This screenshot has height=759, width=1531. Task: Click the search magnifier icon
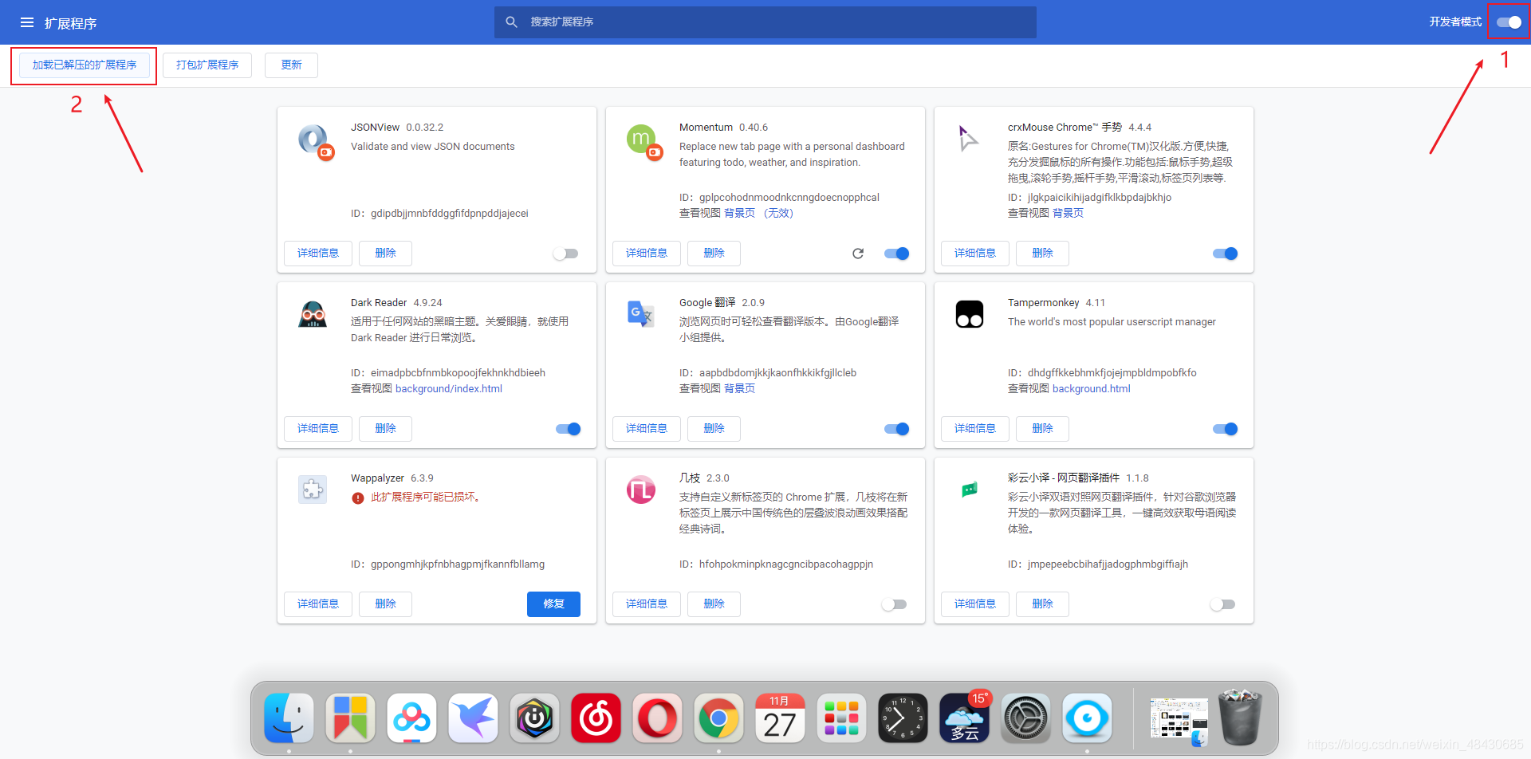coord(512,22)
